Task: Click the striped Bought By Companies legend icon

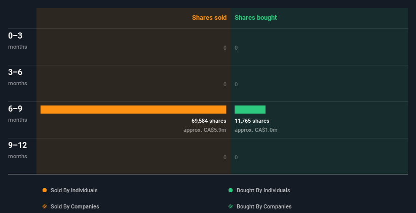Action: [x=231, y=206]
